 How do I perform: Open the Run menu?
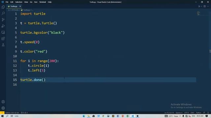coord(36,2)
